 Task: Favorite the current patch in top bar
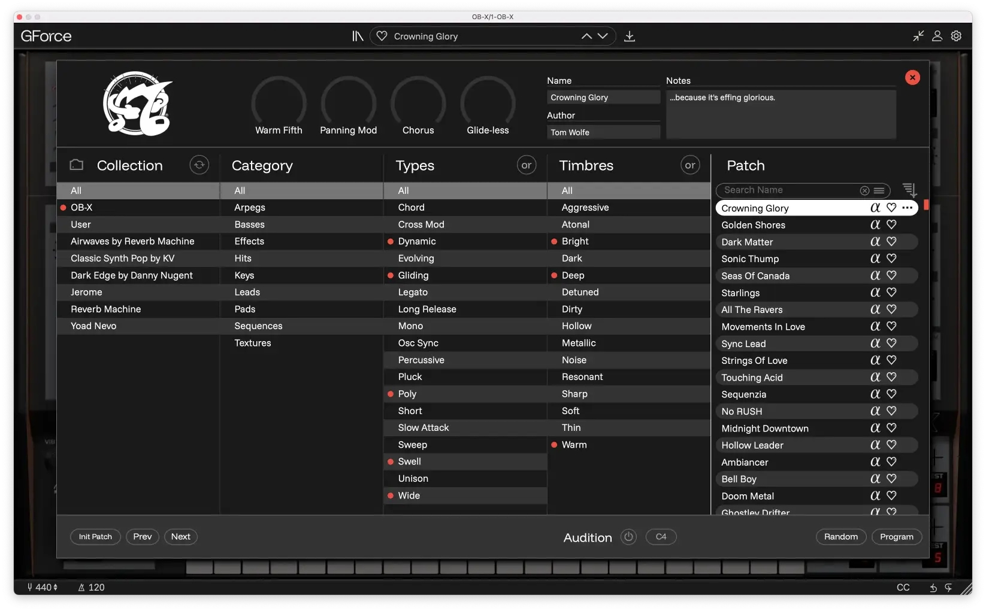coord(382,36)
